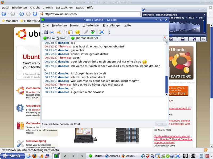Click the Get Developing link on Ubuntu page
Image resolution: width=213 pixels, height=159 pixels.
pyautogui.click(x=36, y=141)
